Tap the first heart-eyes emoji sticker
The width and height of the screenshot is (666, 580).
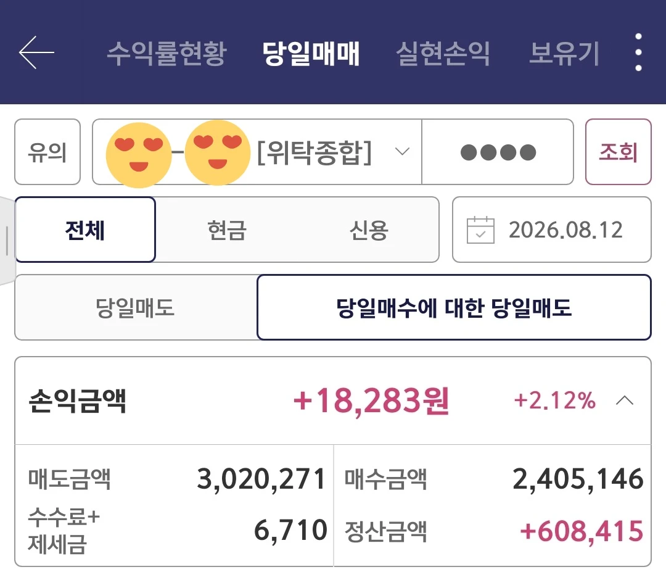[x=139, y=155]
